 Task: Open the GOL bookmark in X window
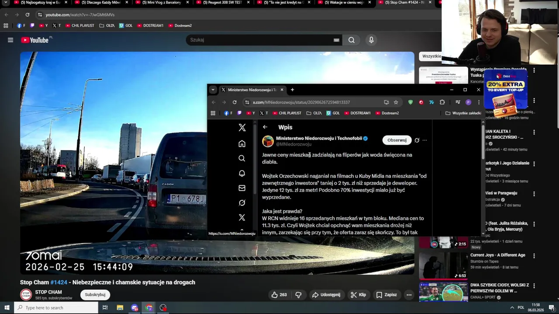[x=333, y=113]
